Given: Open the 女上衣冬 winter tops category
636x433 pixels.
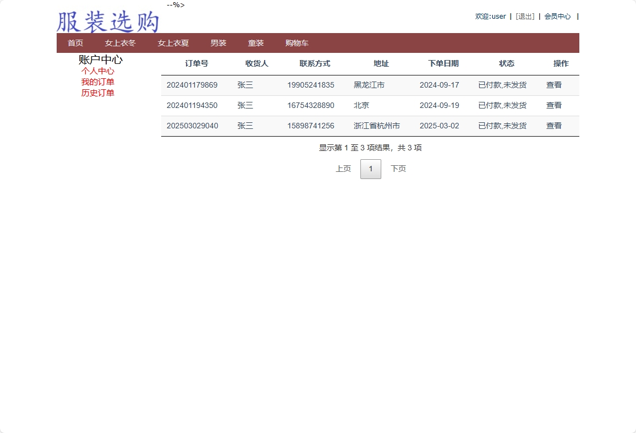Looking at the screenshot, I should point(119,42).
